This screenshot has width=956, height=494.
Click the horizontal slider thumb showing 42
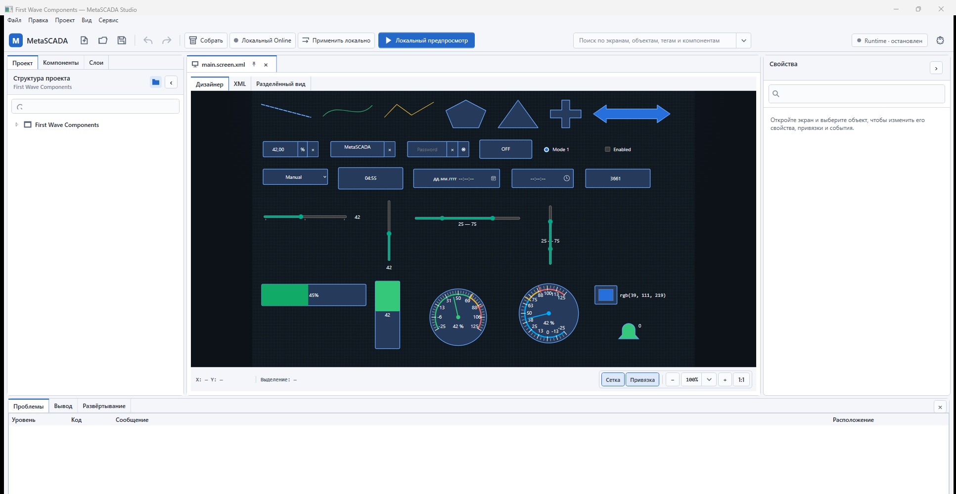pyautogui.click(x=301, y=217)
